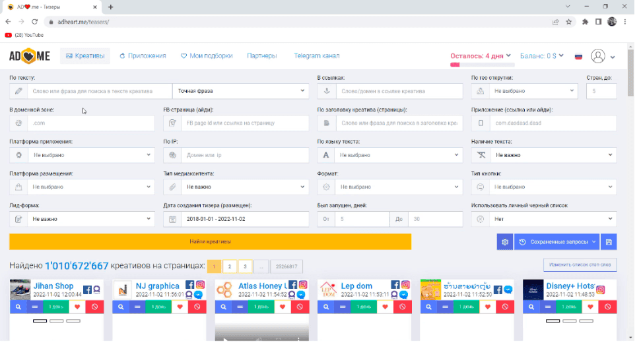Click the yellow Найти креативы button
This screenshot has width=639, height=343.
(x=210, y=242)
